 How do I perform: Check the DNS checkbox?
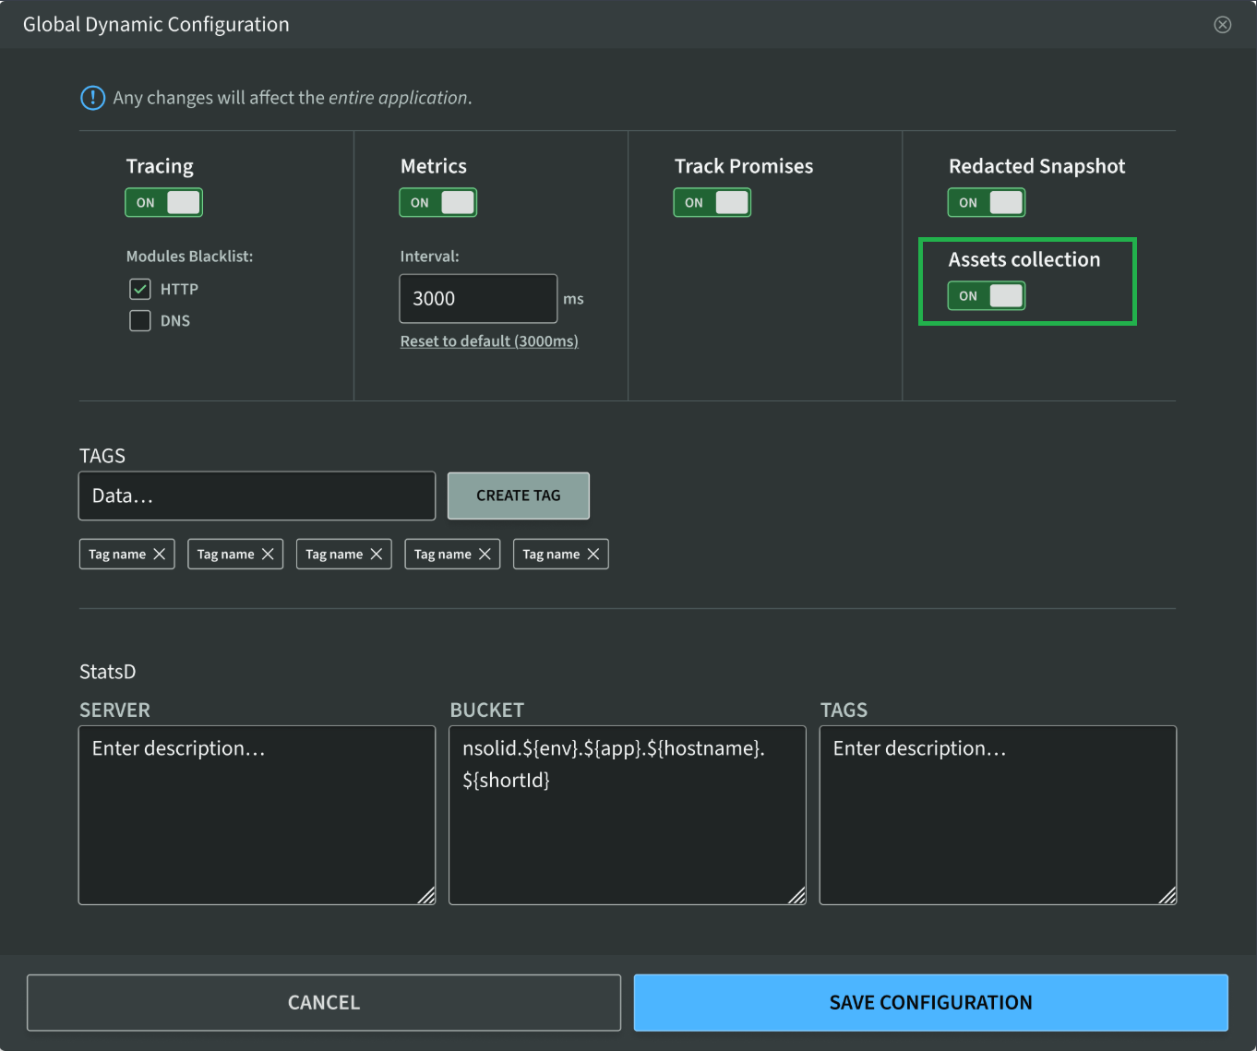click(x=139, y=320)
